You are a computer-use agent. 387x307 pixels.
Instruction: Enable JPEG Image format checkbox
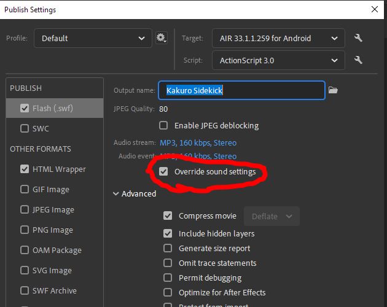(x=25, y=209)
